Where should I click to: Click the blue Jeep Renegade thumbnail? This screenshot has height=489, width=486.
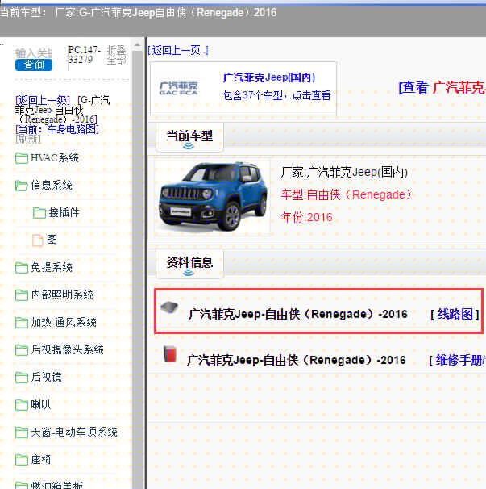pos(212,196)
